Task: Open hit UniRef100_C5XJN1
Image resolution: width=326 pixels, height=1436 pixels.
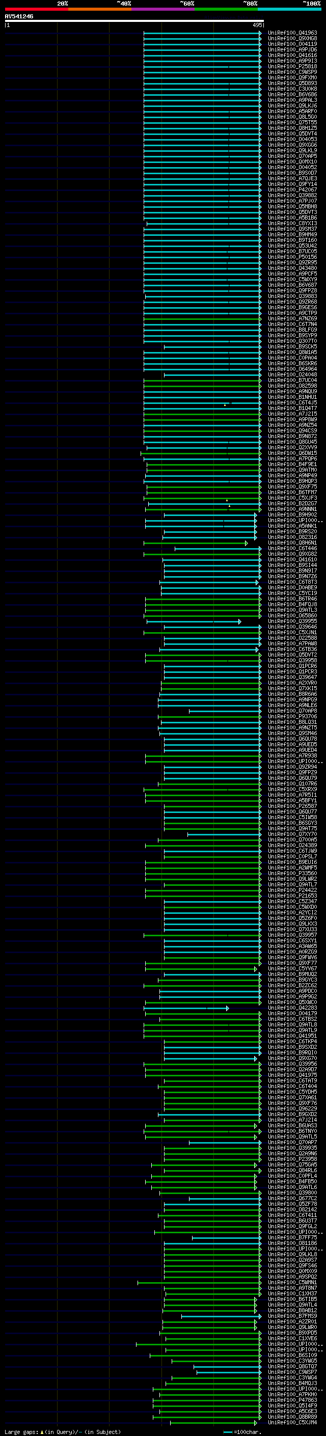Action: (292, 633)
